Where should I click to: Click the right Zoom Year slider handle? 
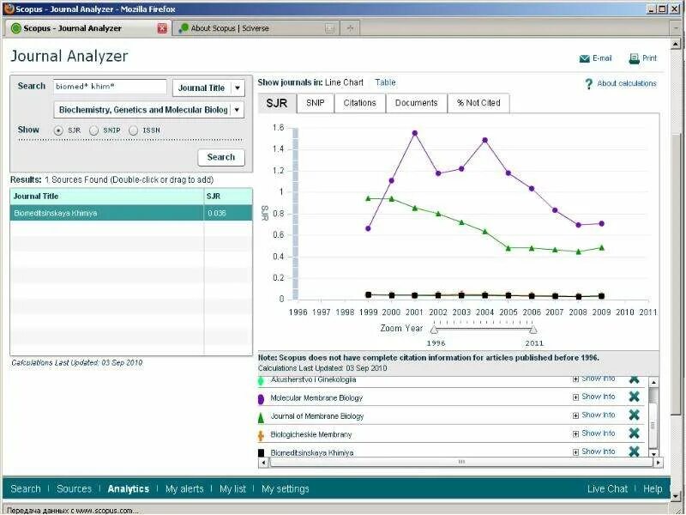click(x=533, y=330)
